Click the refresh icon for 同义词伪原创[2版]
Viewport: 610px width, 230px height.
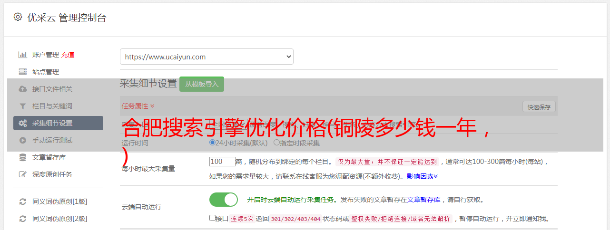pyautogui.click(x=22, y=219)
